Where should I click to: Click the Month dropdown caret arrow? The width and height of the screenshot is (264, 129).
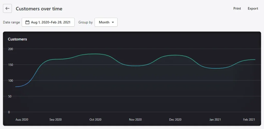point(113,22)
